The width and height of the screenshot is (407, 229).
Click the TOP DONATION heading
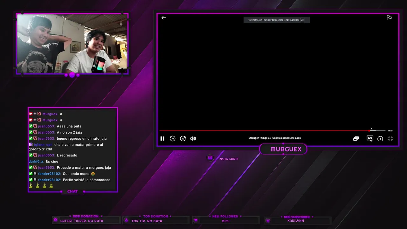[x=155, y=216]
